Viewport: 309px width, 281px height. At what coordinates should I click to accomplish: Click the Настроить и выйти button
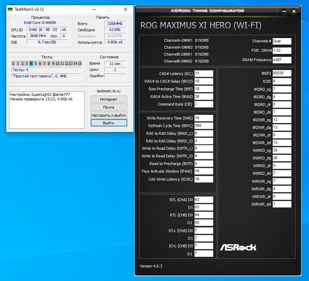coord(109,115)
